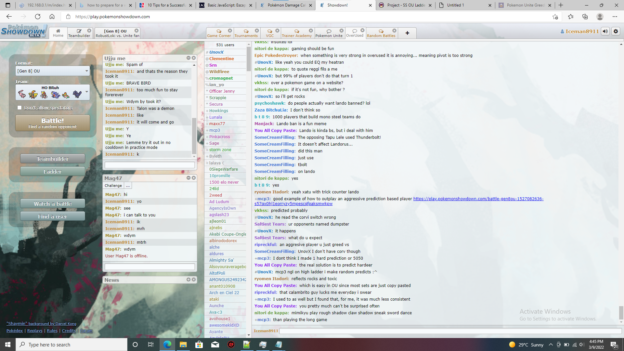
Task: Open the Ladder button
Action: [x=53, y=172]
